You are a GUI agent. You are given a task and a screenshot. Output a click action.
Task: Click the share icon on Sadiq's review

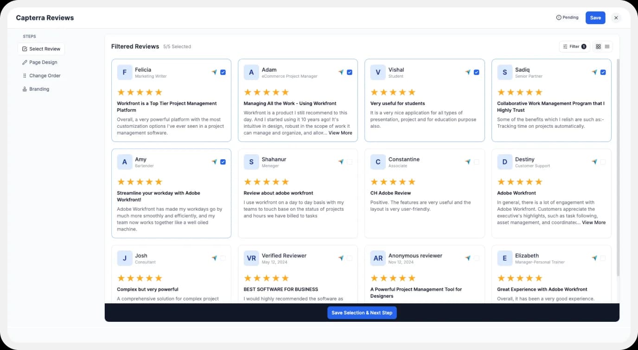pos(594,72)
